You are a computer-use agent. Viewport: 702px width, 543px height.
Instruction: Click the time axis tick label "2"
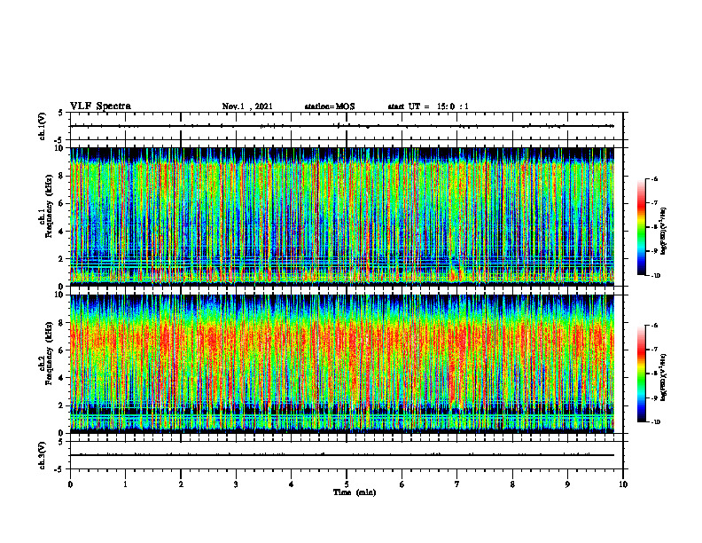point(181,484)
